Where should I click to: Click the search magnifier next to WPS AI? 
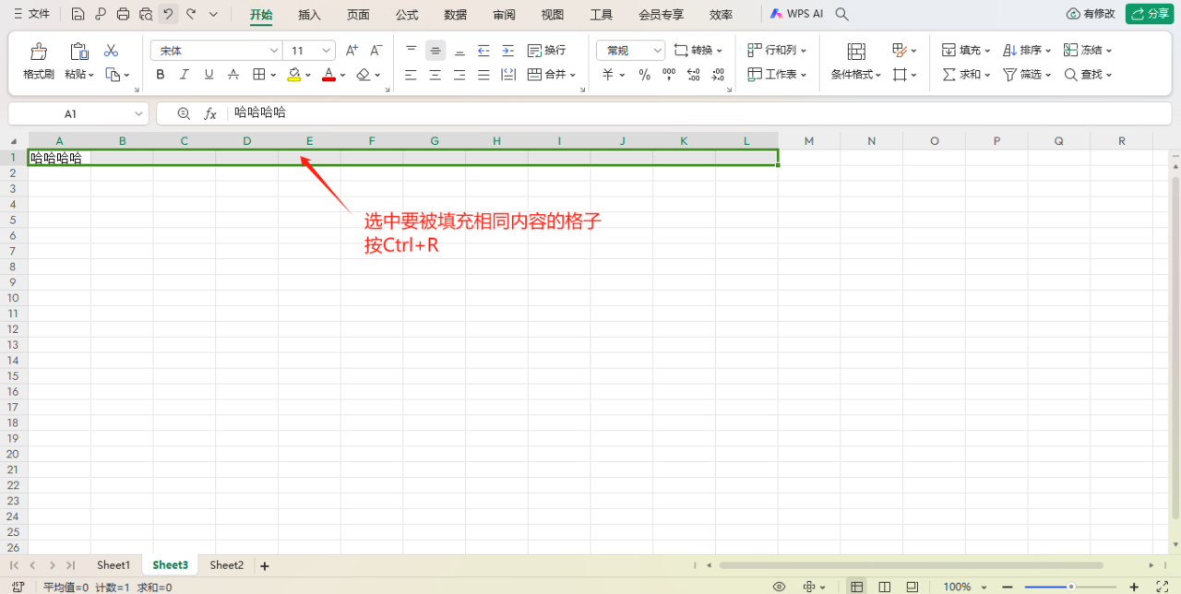[841, 14]
